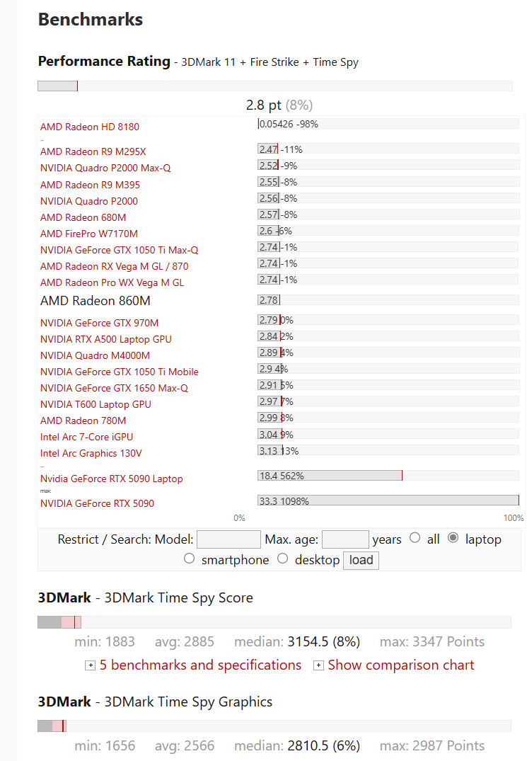Choose the 'desktop' radio button
Screen dimensions: 527x761
coord(283,559)
